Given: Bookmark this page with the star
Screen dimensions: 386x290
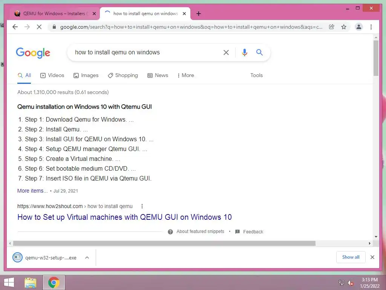Looking at the screenshot, I should (x=344, y=27).
